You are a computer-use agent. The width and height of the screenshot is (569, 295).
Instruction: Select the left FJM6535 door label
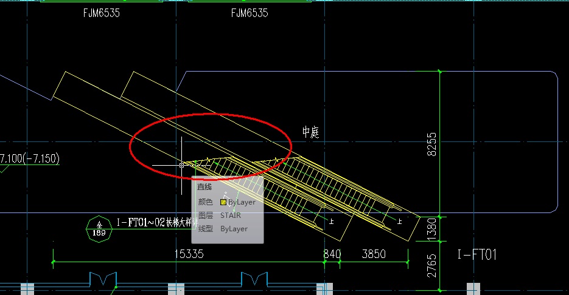[x=101, y=13]
